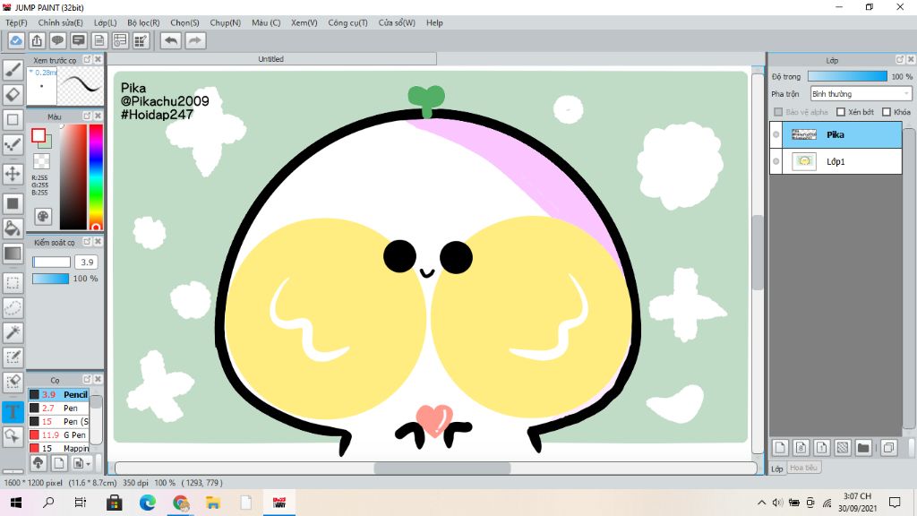Expand the brush add options dropdown arrow
This screenshot has width=917, height=516.
[87, 463]
